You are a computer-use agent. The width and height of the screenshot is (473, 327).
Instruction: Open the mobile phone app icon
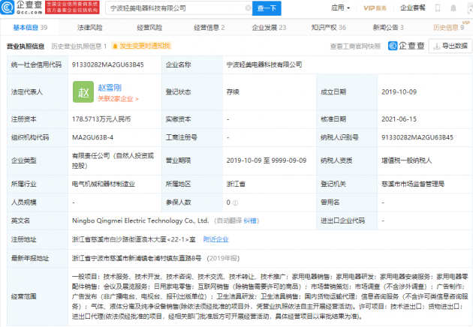(x=438, y=8)
